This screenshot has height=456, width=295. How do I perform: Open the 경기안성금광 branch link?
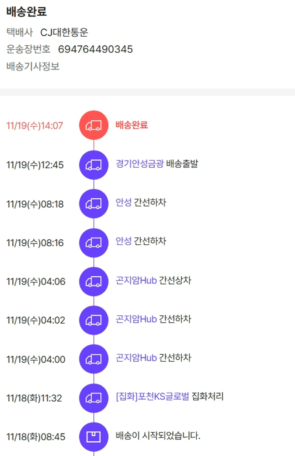(139, 164)
